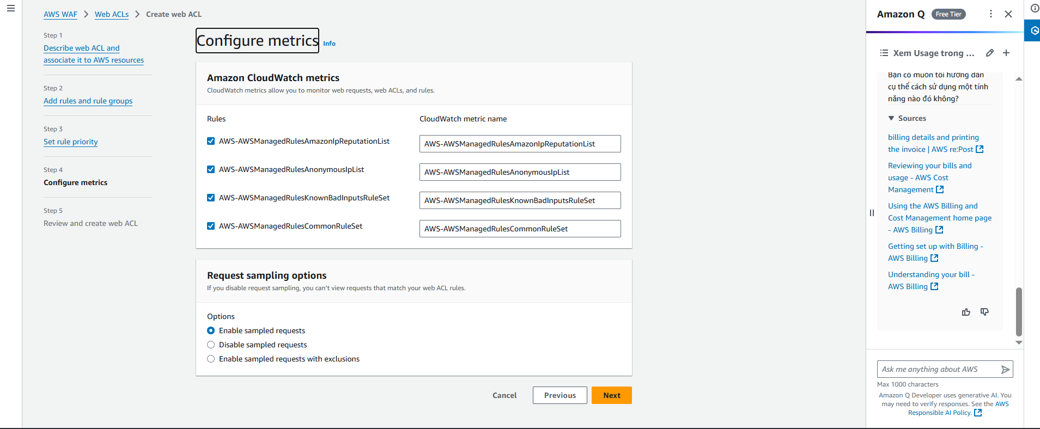Open Amazon Q options (three dots)
The height and width of the screenshot is (429, 1040).
[x=990, y=14]
